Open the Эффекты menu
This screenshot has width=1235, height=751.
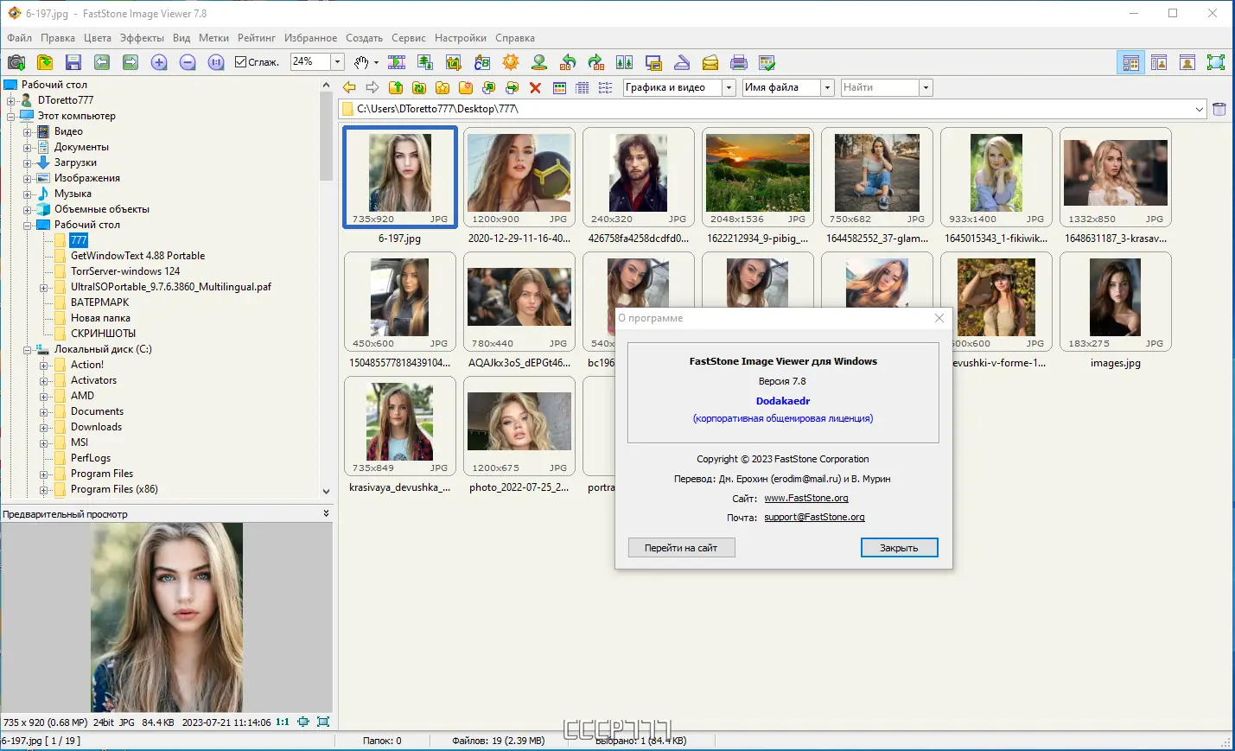[142, 38]
